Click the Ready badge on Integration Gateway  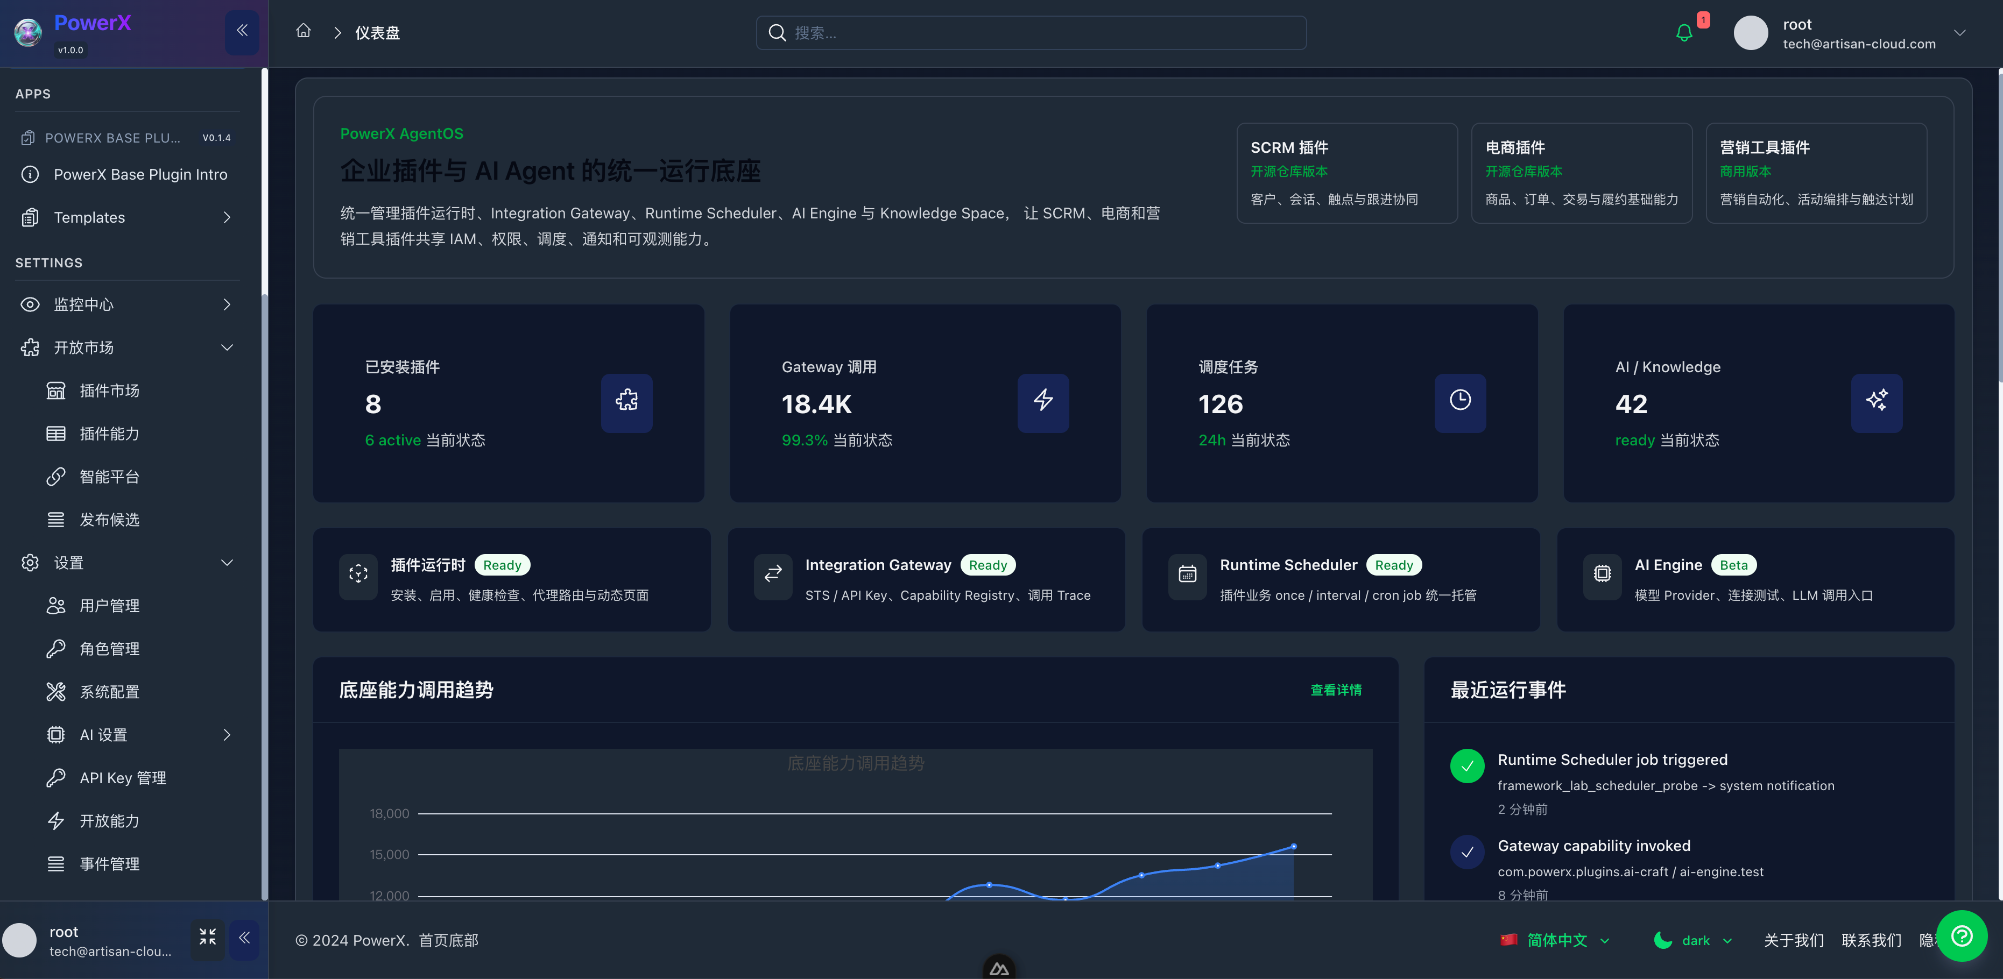point(988,565)
